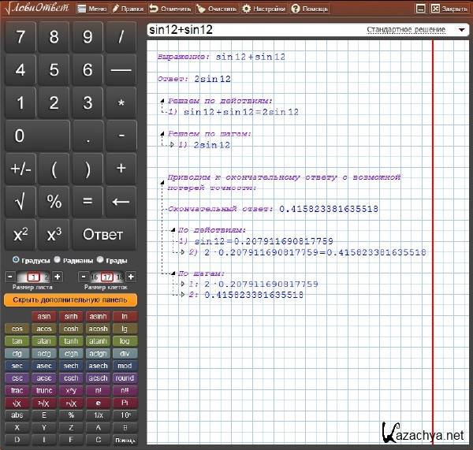473x450 pixels.
Task: Collapse the Решаем по действиям section
Action: (x=162, y=102)
